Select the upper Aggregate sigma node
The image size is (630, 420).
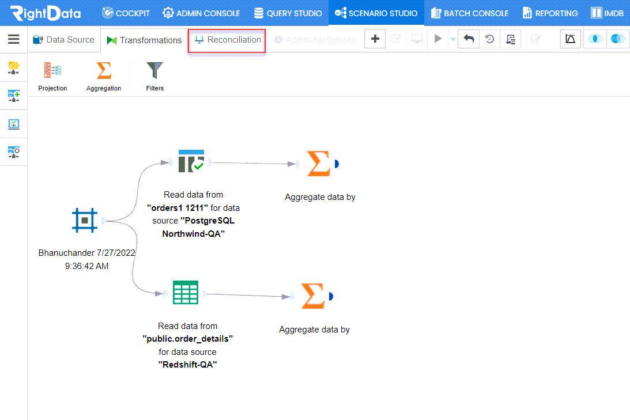coord(319,164)
